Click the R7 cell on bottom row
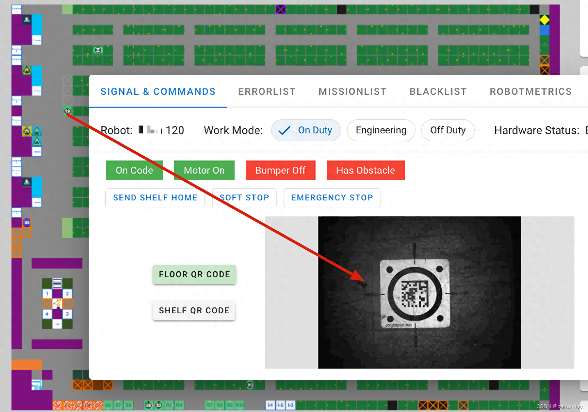The image size is (588, 412). [210, 405]
